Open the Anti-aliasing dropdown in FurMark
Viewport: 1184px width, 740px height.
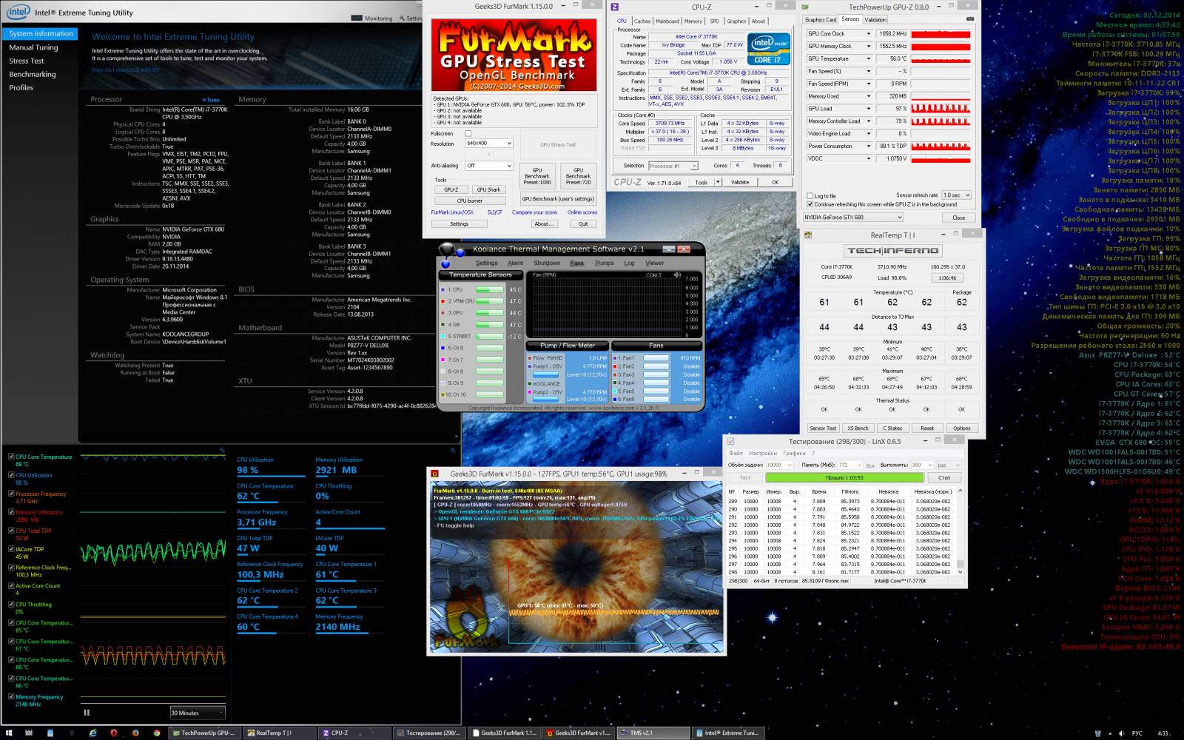click(488, 166)
